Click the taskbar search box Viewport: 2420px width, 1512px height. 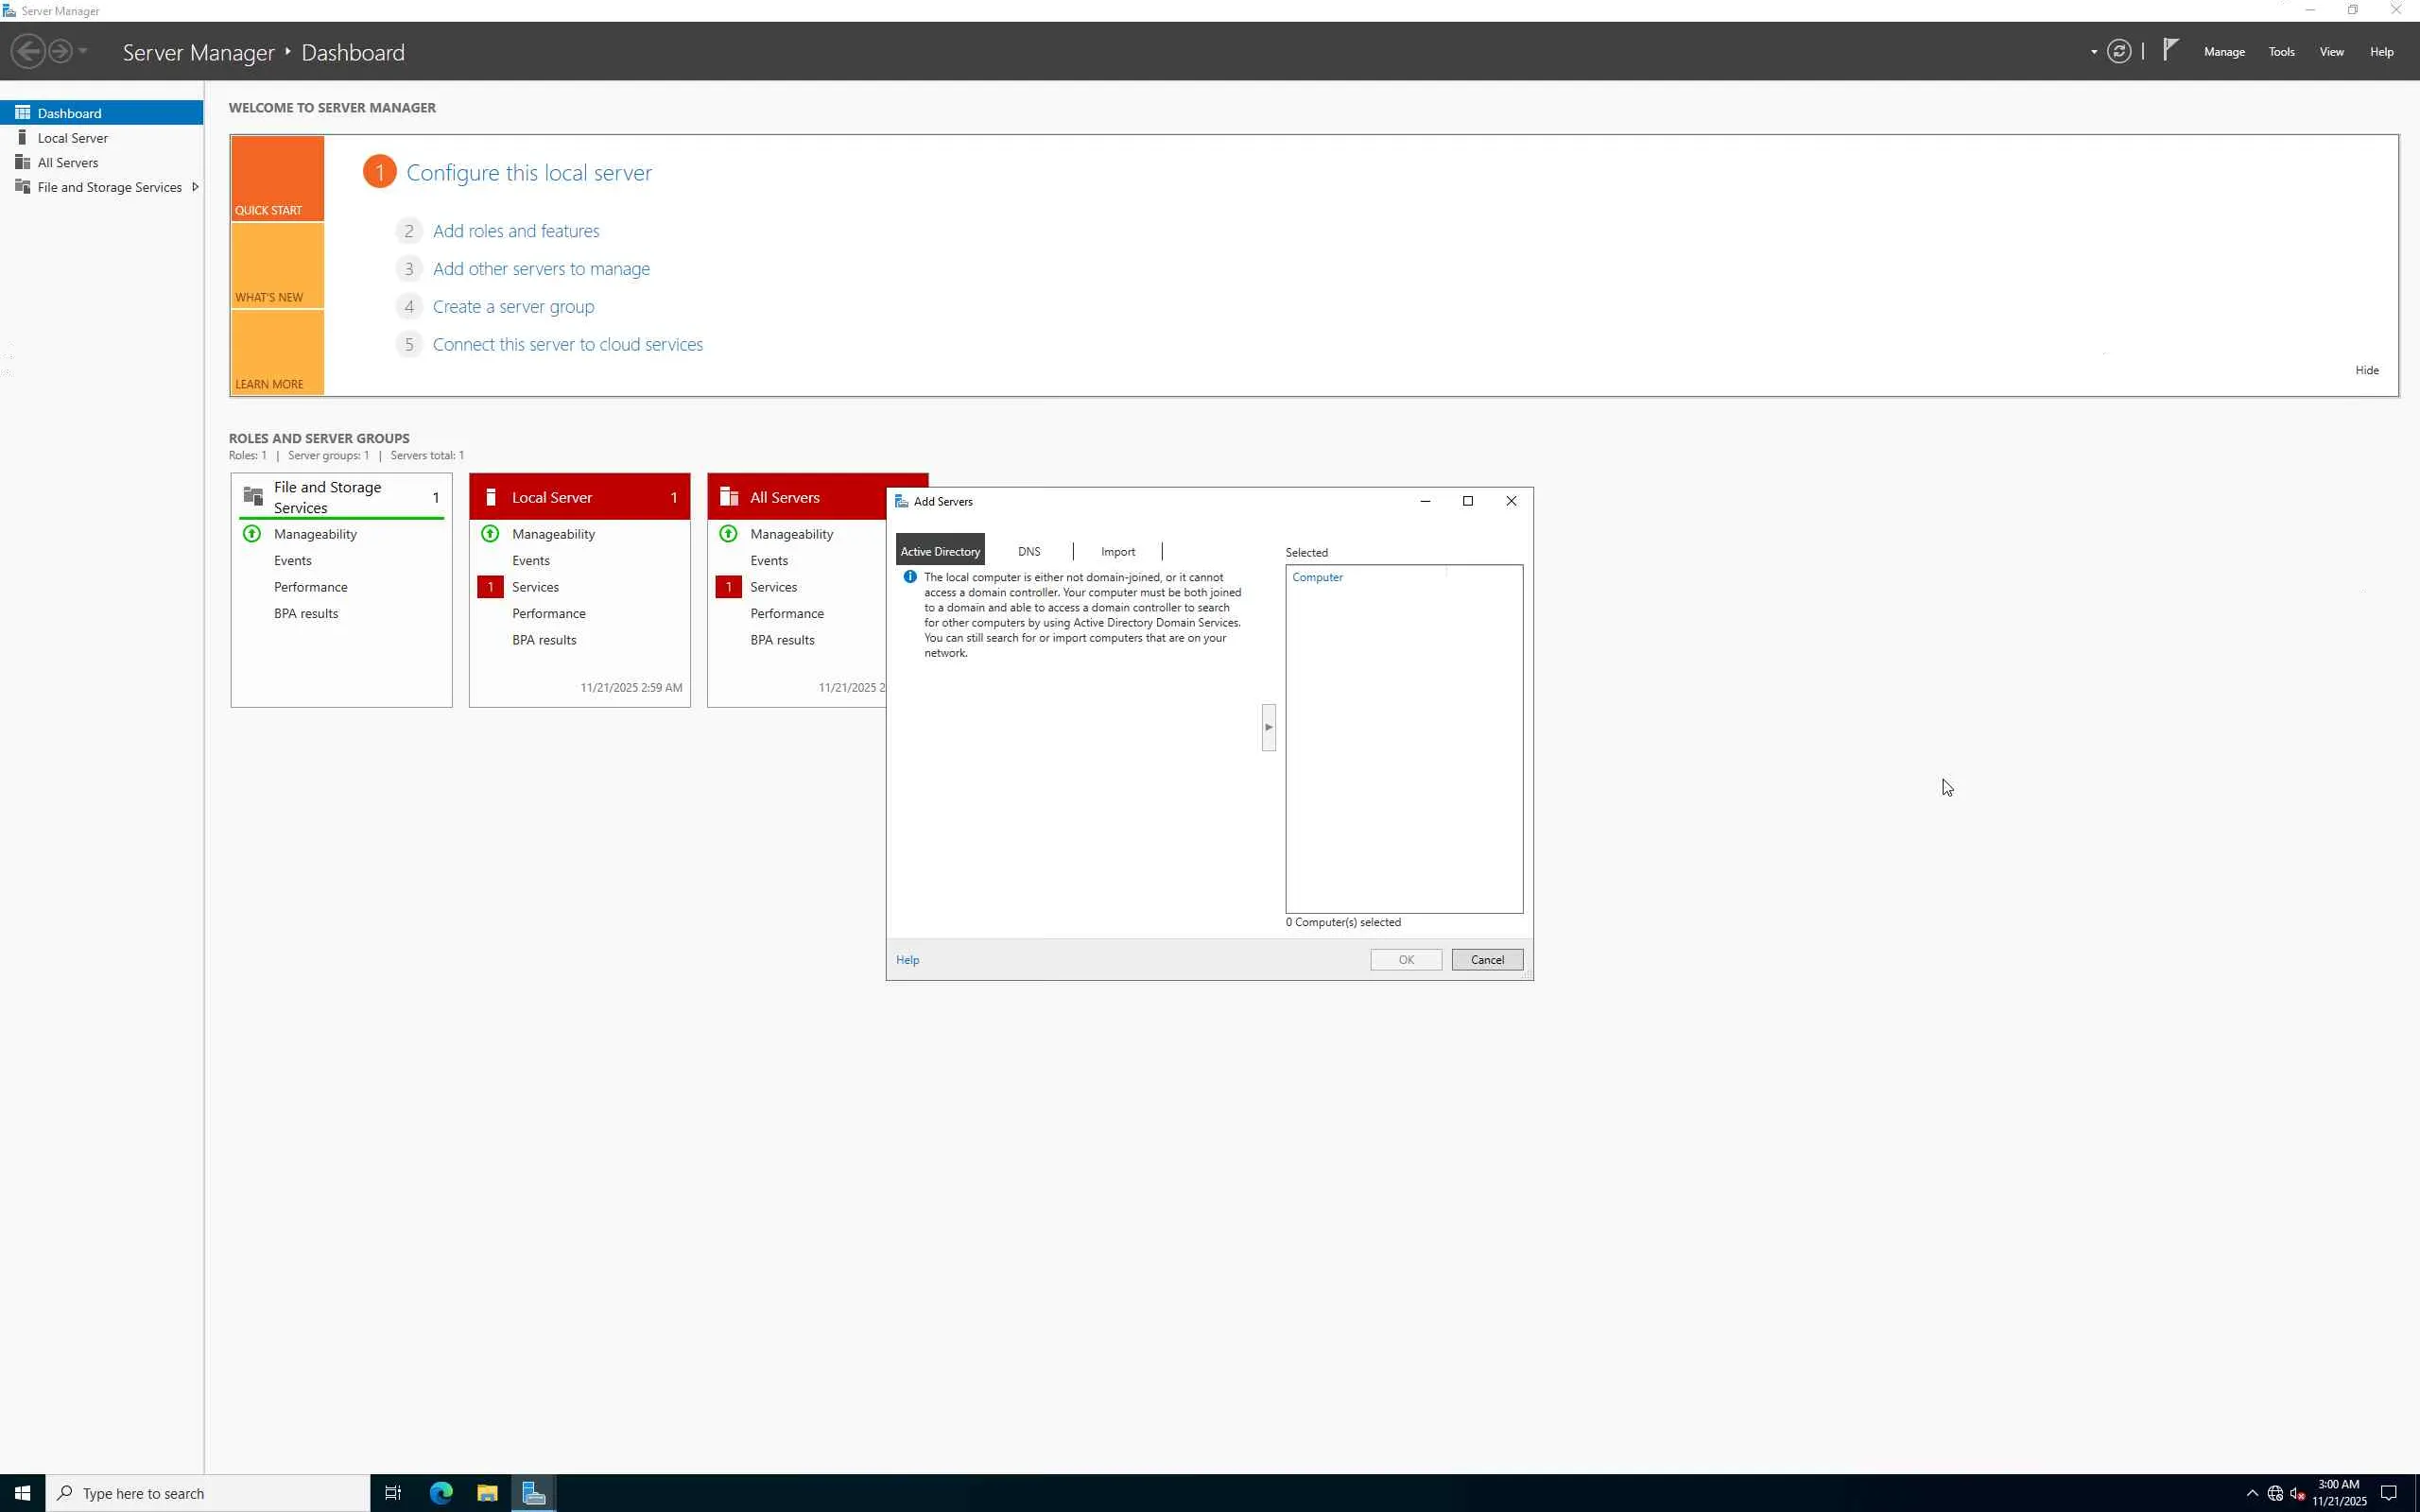coord(210,1493)
